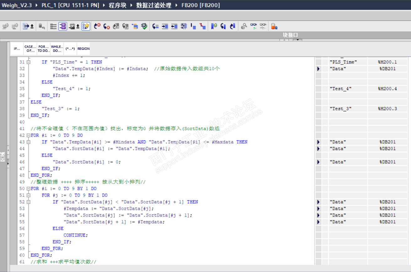Insert REGION from favorites bar

pyautogui.click(x=83, y=49)
